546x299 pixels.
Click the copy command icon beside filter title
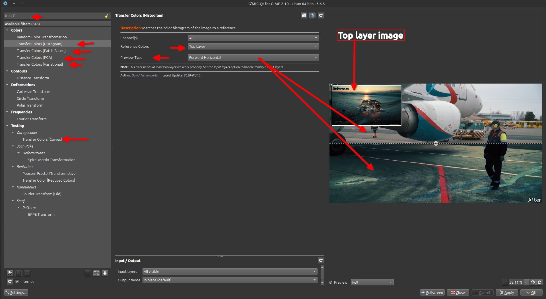pos(304,16)
